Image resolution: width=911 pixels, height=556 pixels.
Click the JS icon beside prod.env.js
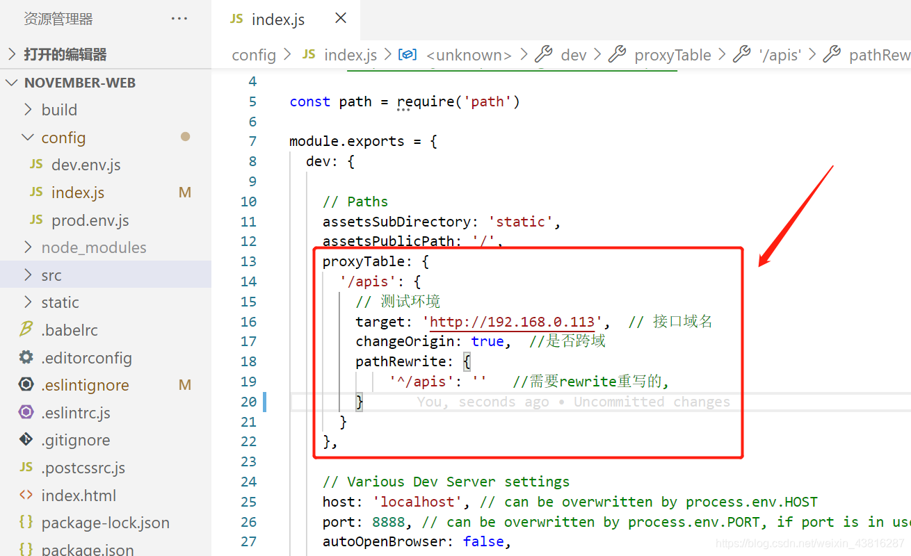pyautogui.click(x=36, y=220)
